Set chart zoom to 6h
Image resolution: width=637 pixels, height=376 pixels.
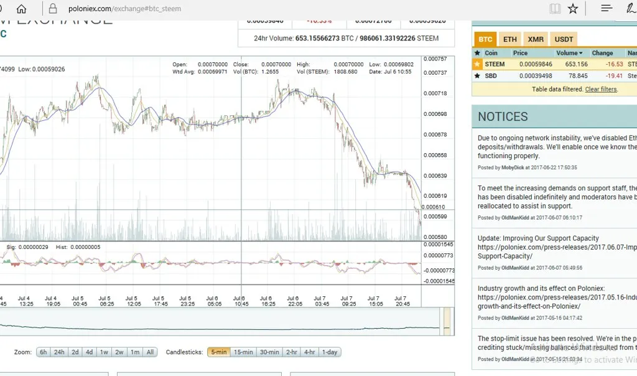[x=44, y=352]
